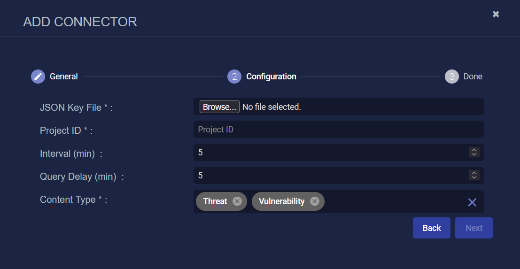Open the Content Type dropdown list
Viewport: 520px width, 269px height.
click(x=395, y=201)
